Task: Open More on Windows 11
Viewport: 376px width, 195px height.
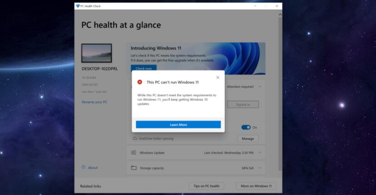Action: (x=256, y=186)
